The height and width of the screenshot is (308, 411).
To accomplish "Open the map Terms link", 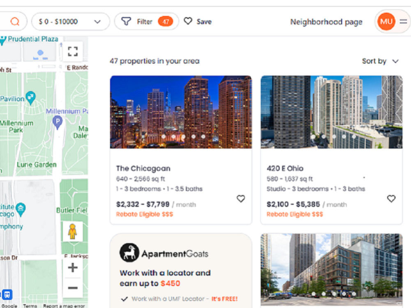I will tap(30, 306).
